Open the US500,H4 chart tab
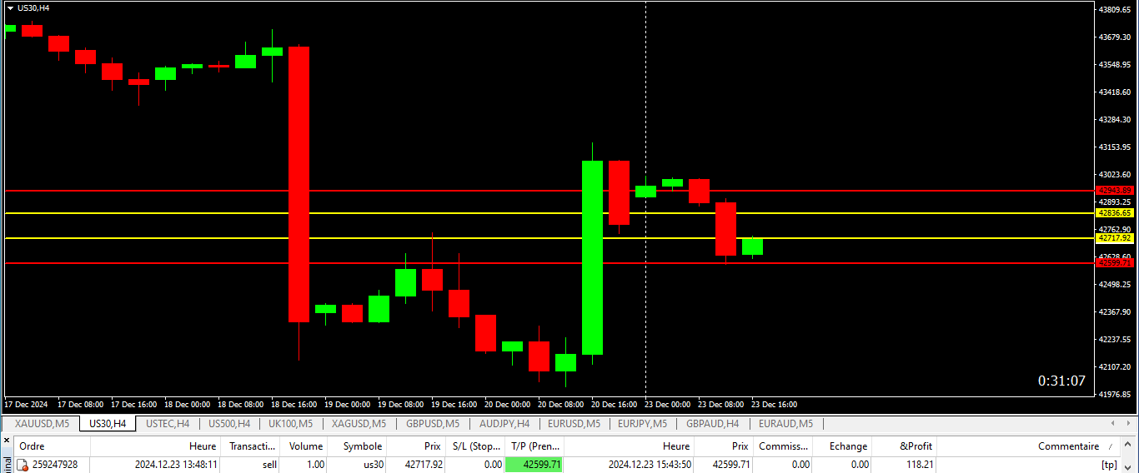This screenshot has height=473, width=1139. [229, 424]
